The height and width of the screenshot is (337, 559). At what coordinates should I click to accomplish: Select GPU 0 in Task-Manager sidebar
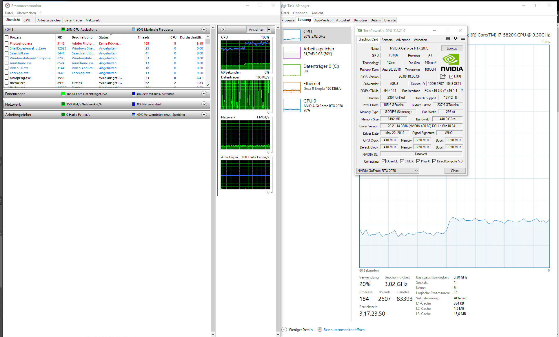tap(316, 105)
